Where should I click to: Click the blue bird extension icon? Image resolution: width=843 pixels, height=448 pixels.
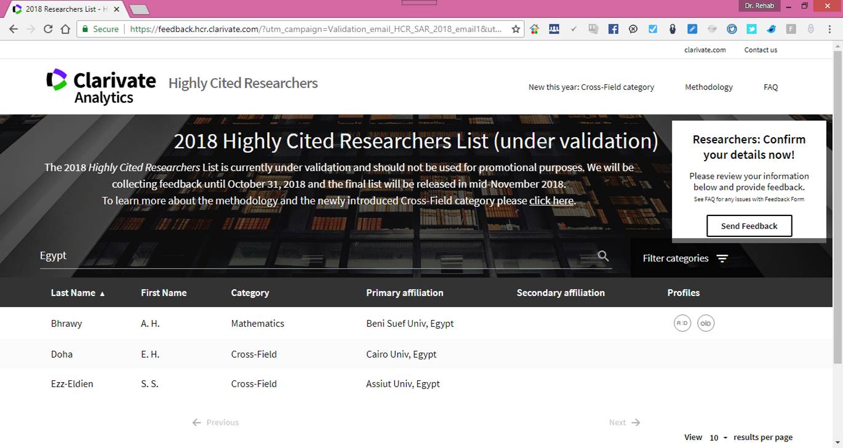pos(771,29)
